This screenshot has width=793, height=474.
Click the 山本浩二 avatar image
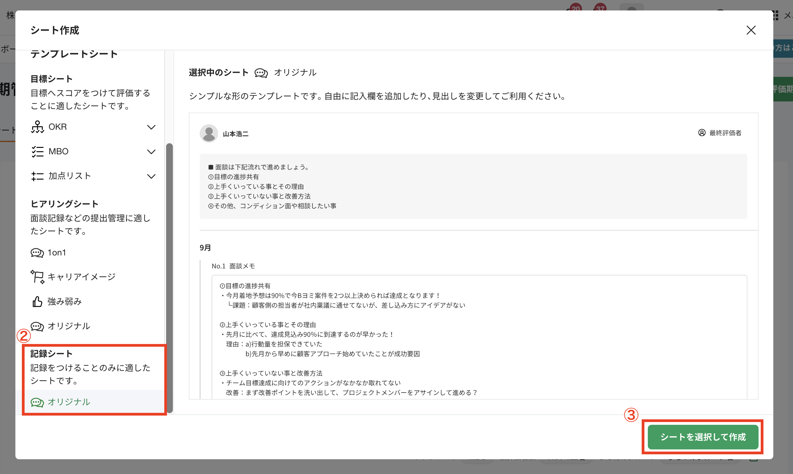(209, 133)
